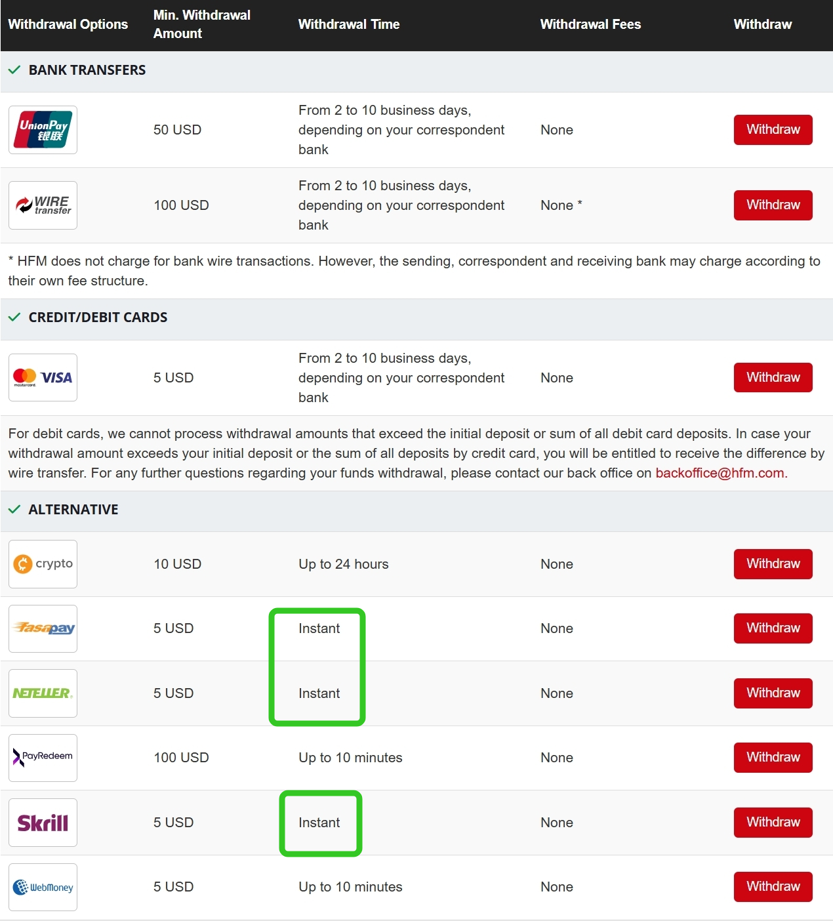Screen dimensions: 833x921
Task: Click the Withdrawal Fees column header
Action: click(x=590, y=24)
